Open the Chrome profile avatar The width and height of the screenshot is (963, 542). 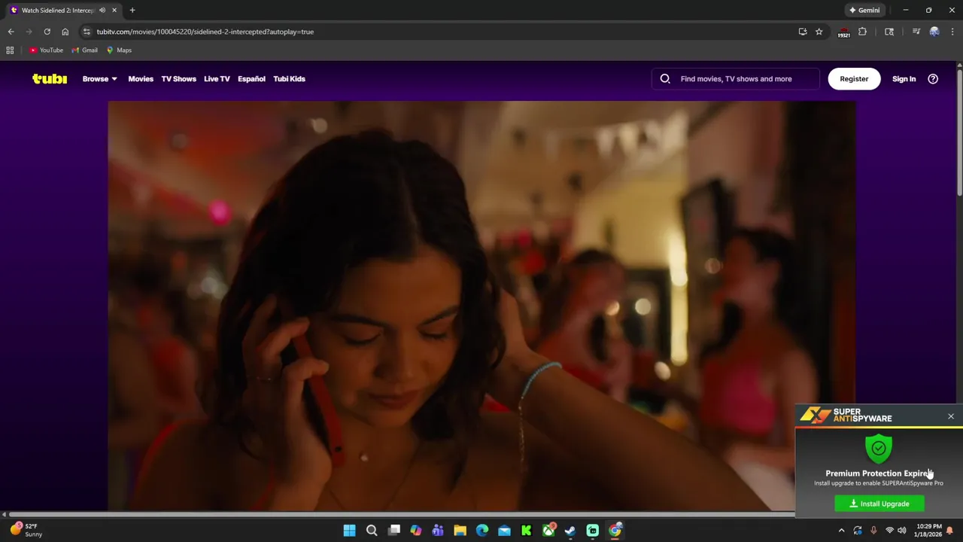click(934, 32)
